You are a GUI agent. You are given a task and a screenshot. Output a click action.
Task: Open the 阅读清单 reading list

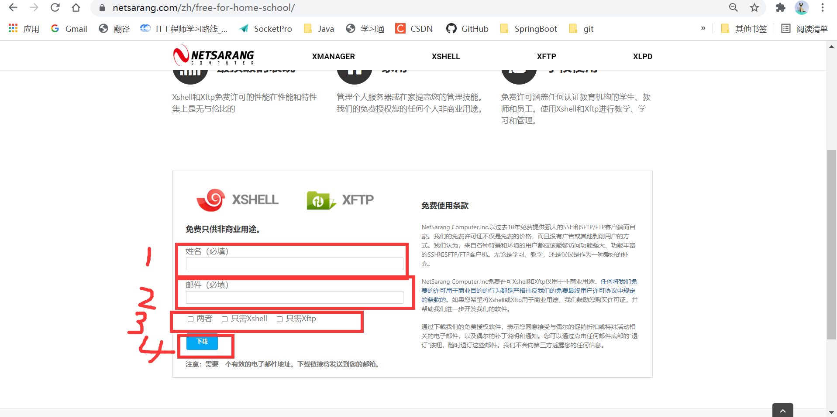click(x=804, y=29)
